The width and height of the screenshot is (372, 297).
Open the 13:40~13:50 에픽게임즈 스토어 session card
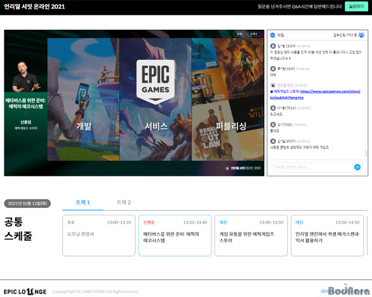(x=251, y=235)
